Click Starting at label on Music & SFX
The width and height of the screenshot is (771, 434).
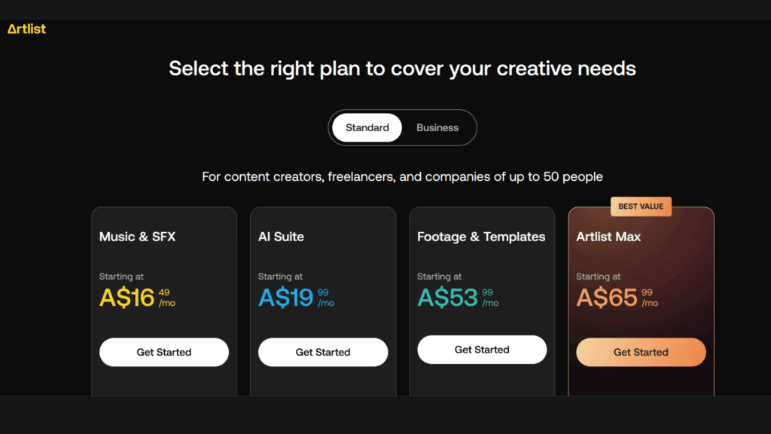tap(121, 277)
